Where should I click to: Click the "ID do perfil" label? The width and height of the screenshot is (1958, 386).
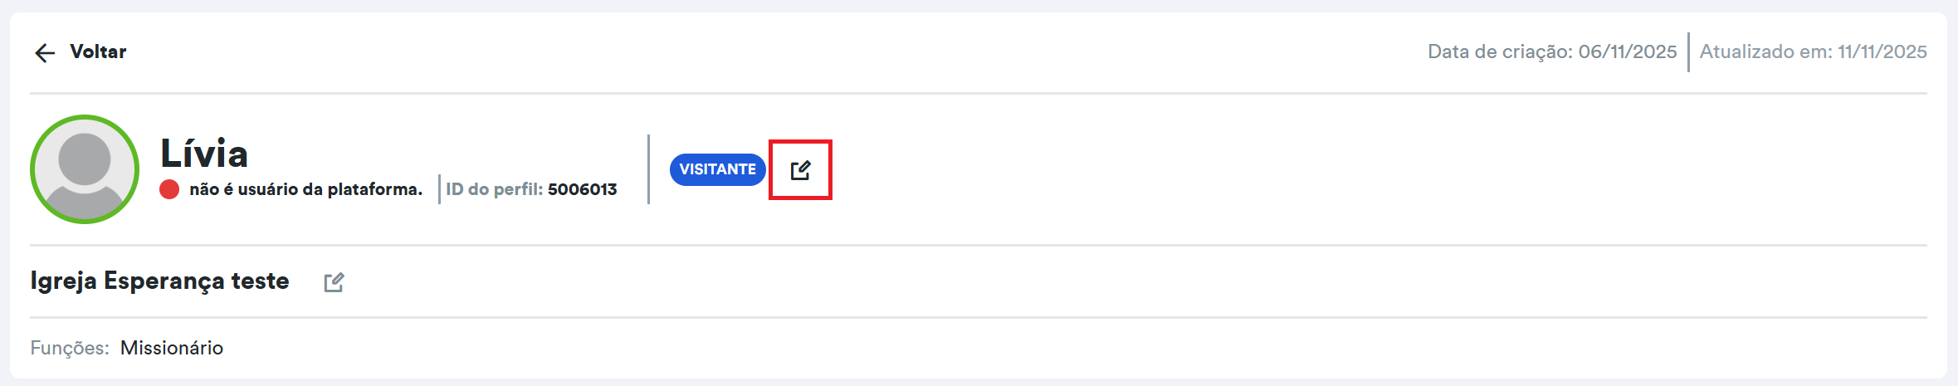point(494,189)
